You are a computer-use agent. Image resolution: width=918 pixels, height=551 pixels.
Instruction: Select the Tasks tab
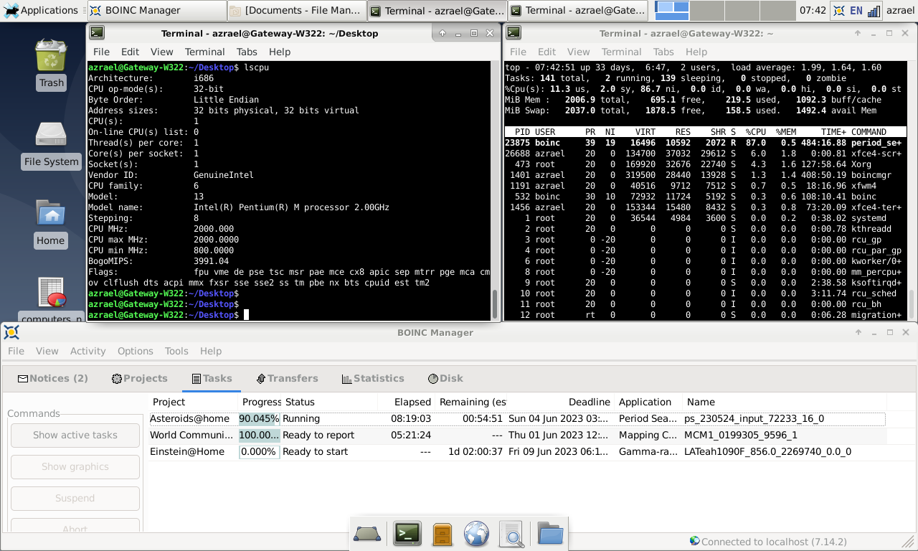[x=212, y=378]
